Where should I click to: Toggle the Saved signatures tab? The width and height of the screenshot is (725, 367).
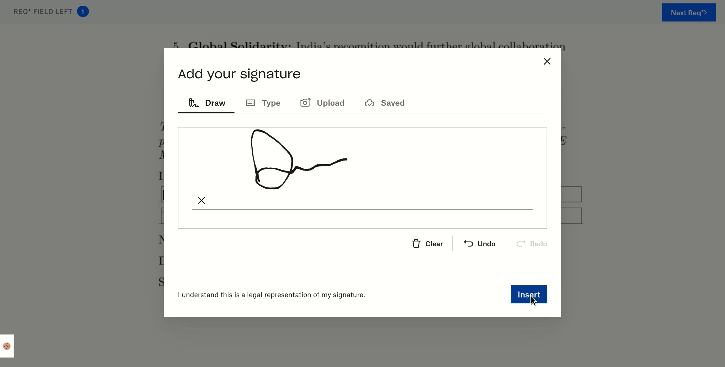pos(385,103)
